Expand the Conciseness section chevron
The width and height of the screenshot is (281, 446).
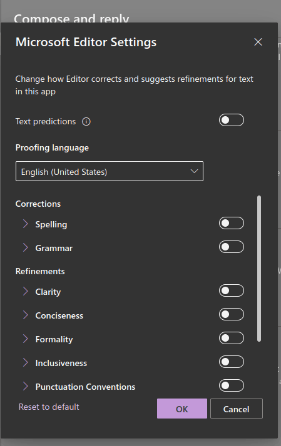[26, 315]
